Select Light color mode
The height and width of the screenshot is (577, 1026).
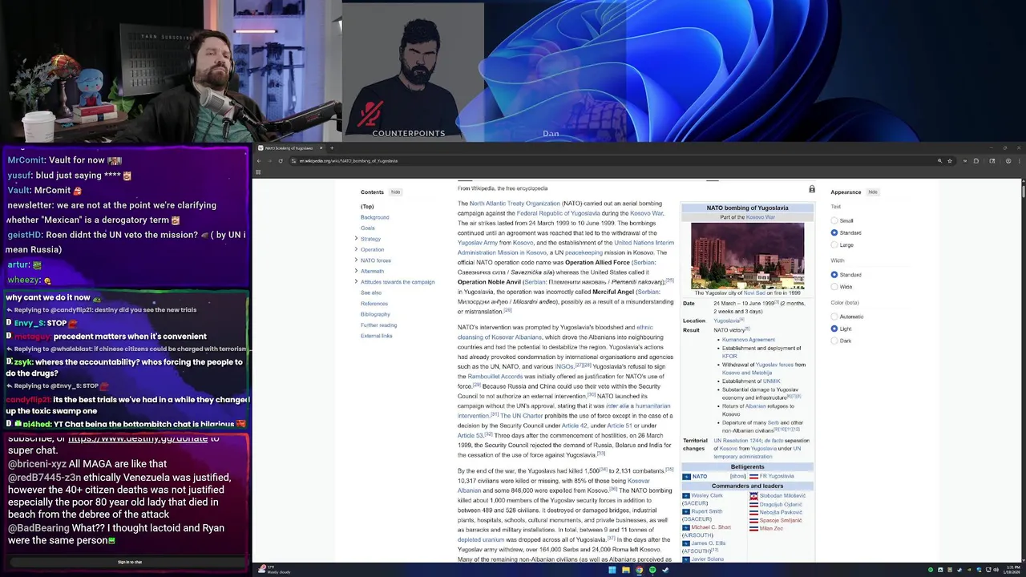[834, 329]
